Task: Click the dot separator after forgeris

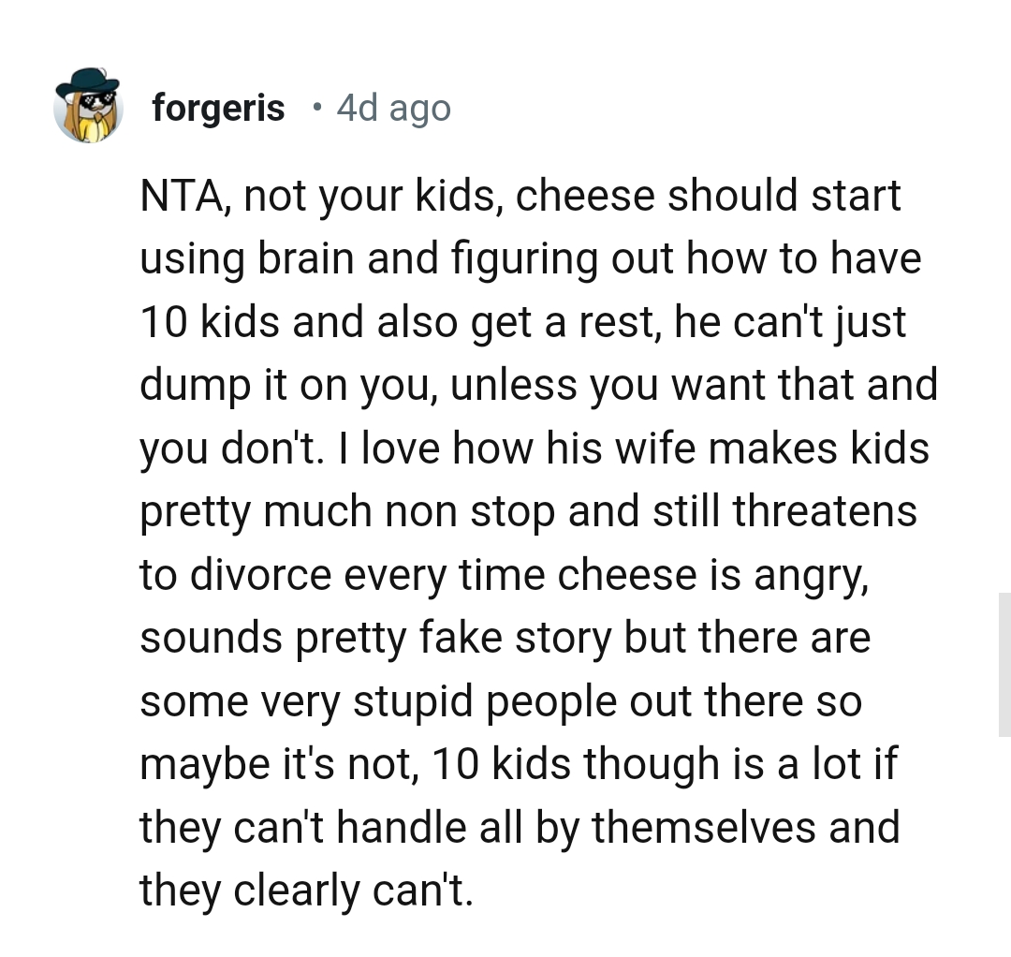Action: click(318, 107)
